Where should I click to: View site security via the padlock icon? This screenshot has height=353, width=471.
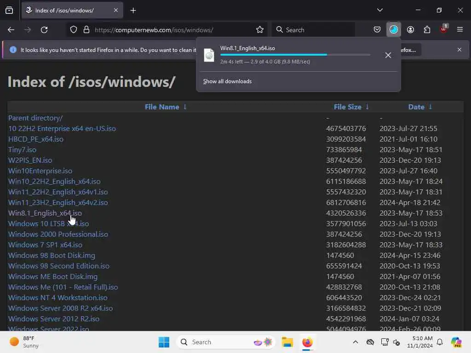tap(86, 30)
